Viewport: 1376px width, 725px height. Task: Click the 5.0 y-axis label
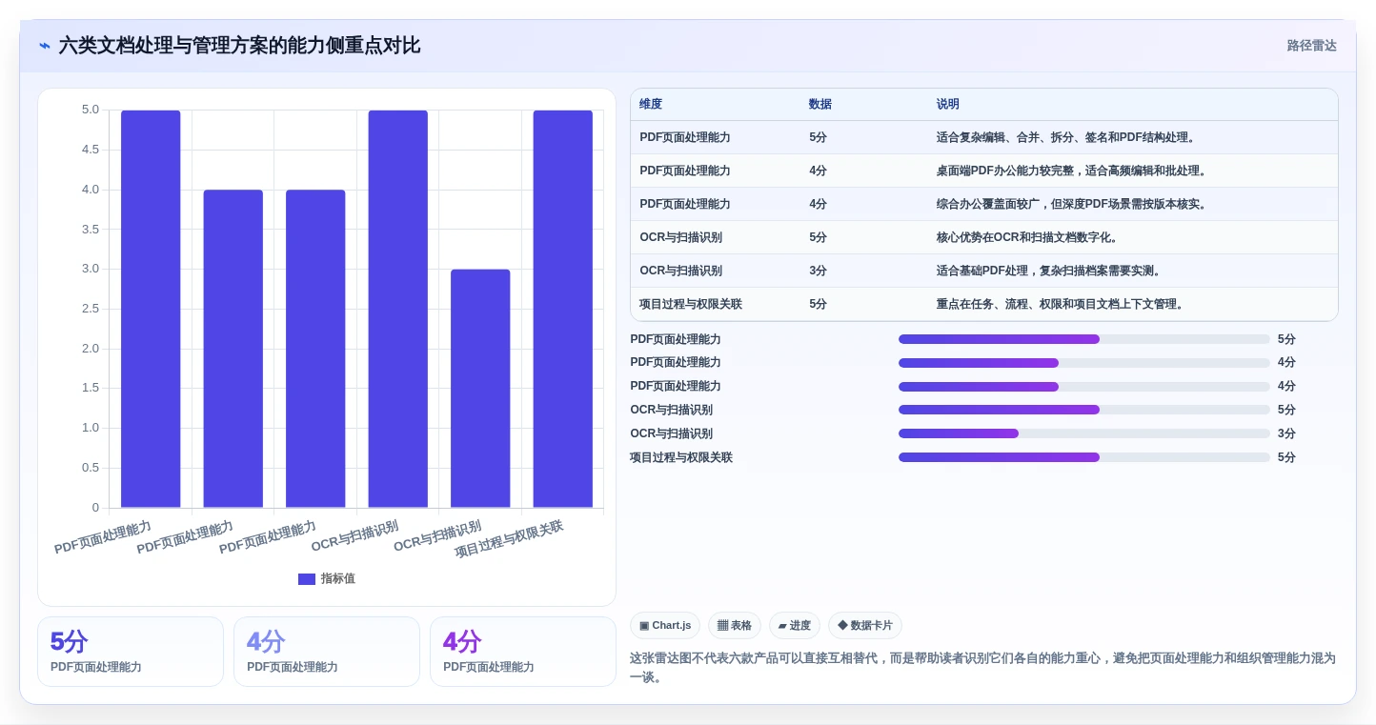click(x=91, y=111)
